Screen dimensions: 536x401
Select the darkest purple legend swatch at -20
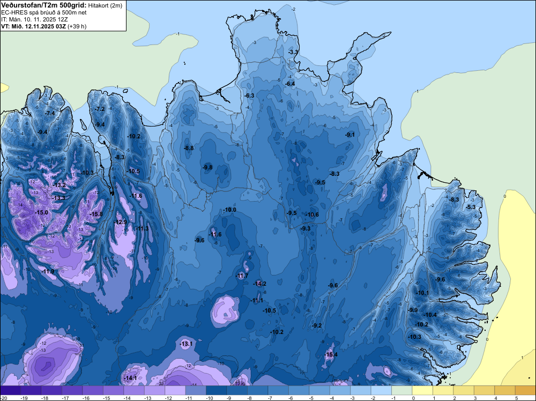(x=10, y=390)
